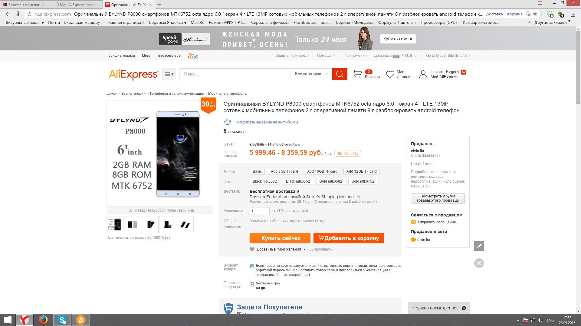581x326 pixels.
Task: Select the Add 16GB TF card option
Action: point(322,171)
